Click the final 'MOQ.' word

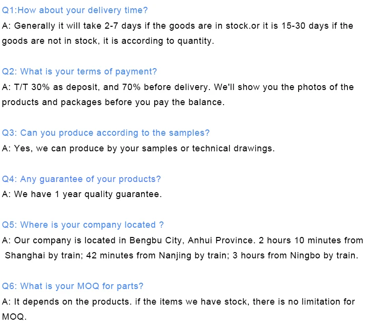point(14,317)
